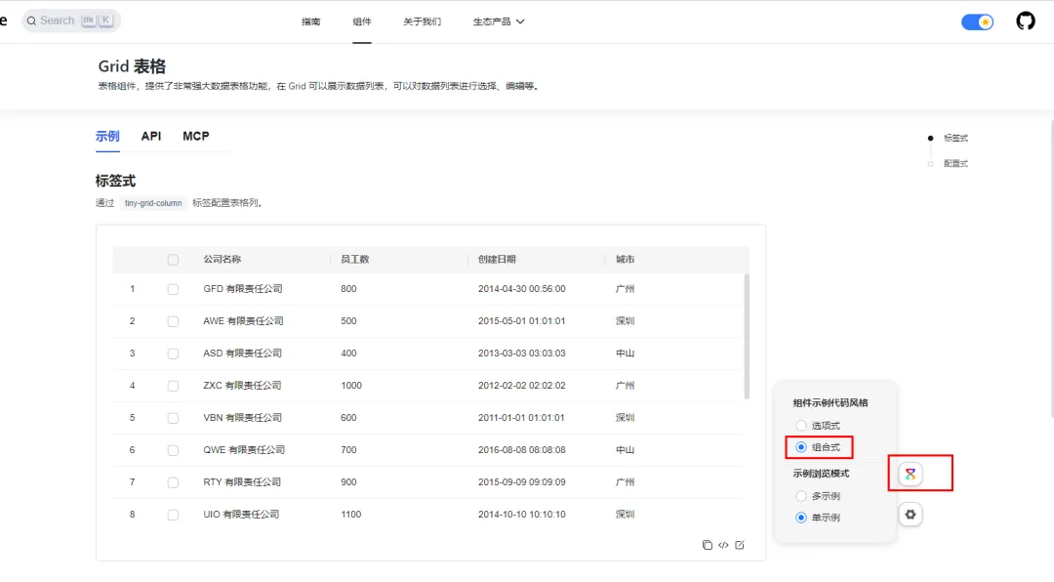Screen dimensions: 1054x582
Task: Tick the checkbox for GFD 有限责任公司 row
Action: [173, 289]
